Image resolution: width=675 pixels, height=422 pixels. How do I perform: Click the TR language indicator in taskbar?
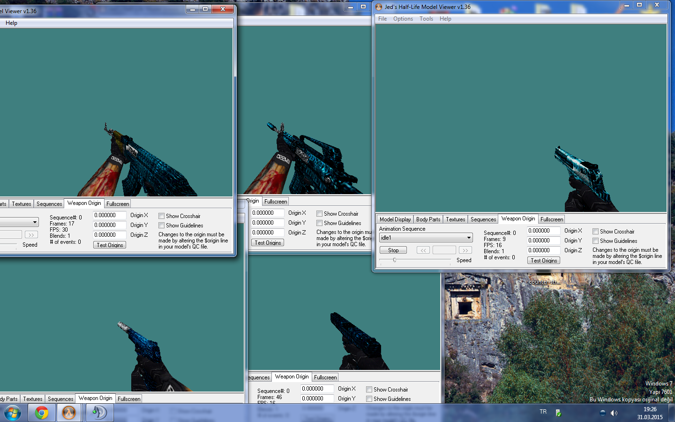[543, 412]
